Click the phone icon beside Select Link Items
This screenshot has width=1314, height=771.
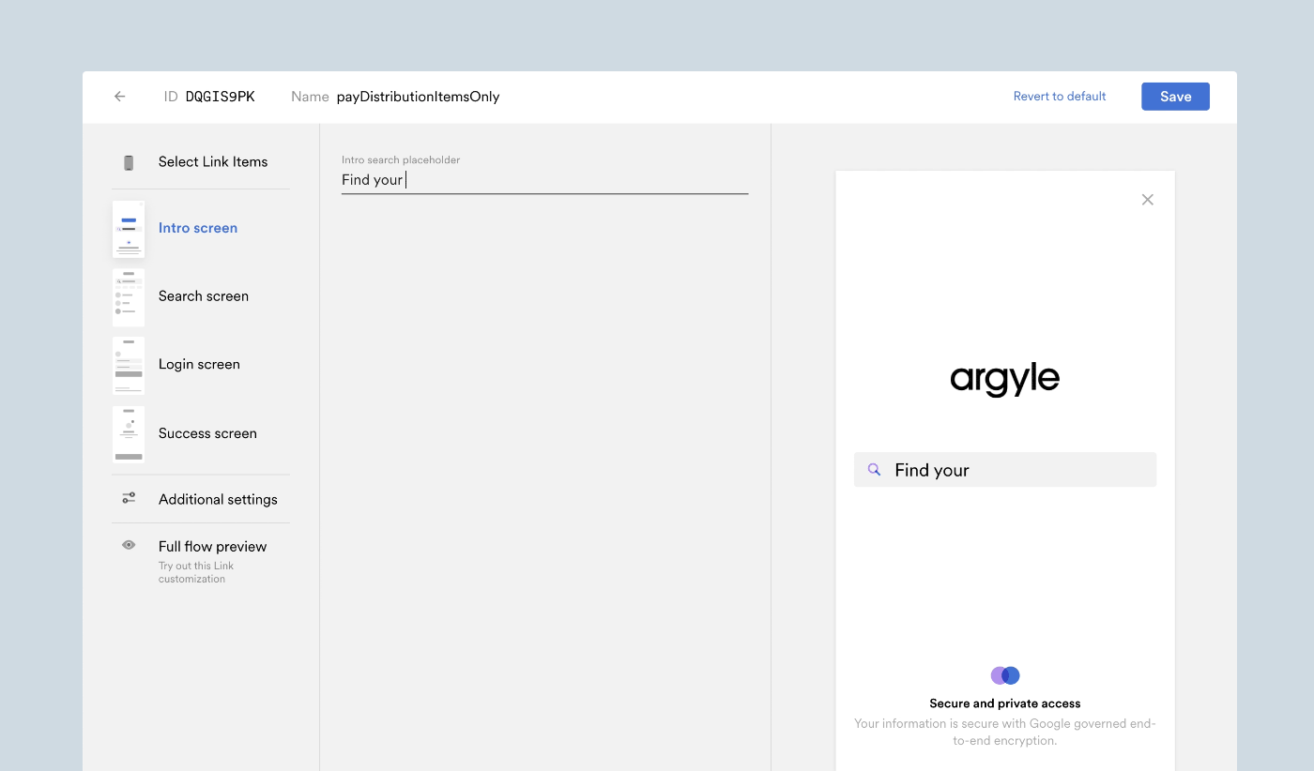pyautogui.click(x=129, y=162)
